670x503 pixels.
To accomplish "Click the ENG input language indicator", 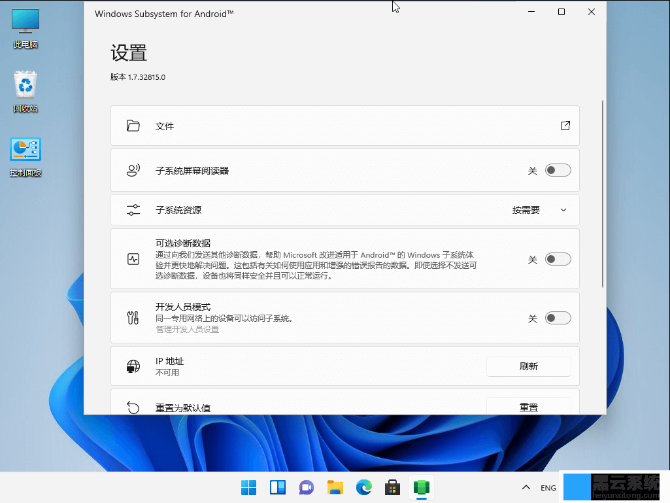I will click(548, 488).
